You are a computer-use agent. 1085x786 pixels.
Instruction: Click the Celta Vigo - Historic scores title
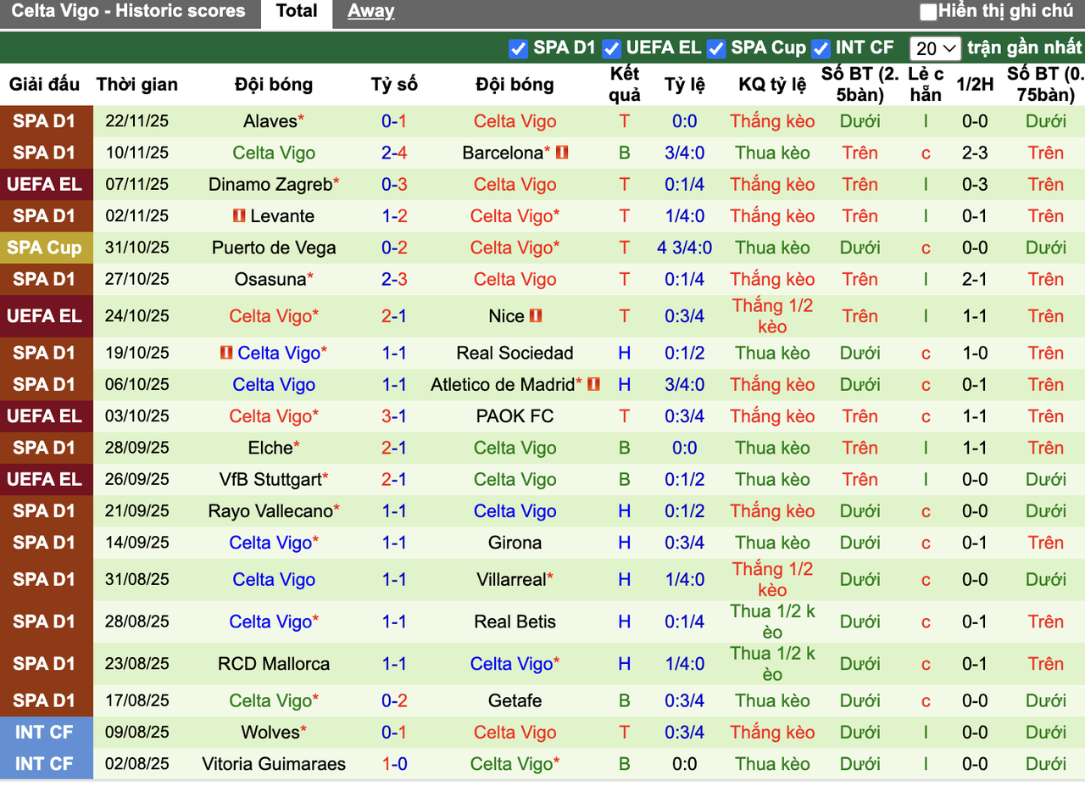pos(129,12)
